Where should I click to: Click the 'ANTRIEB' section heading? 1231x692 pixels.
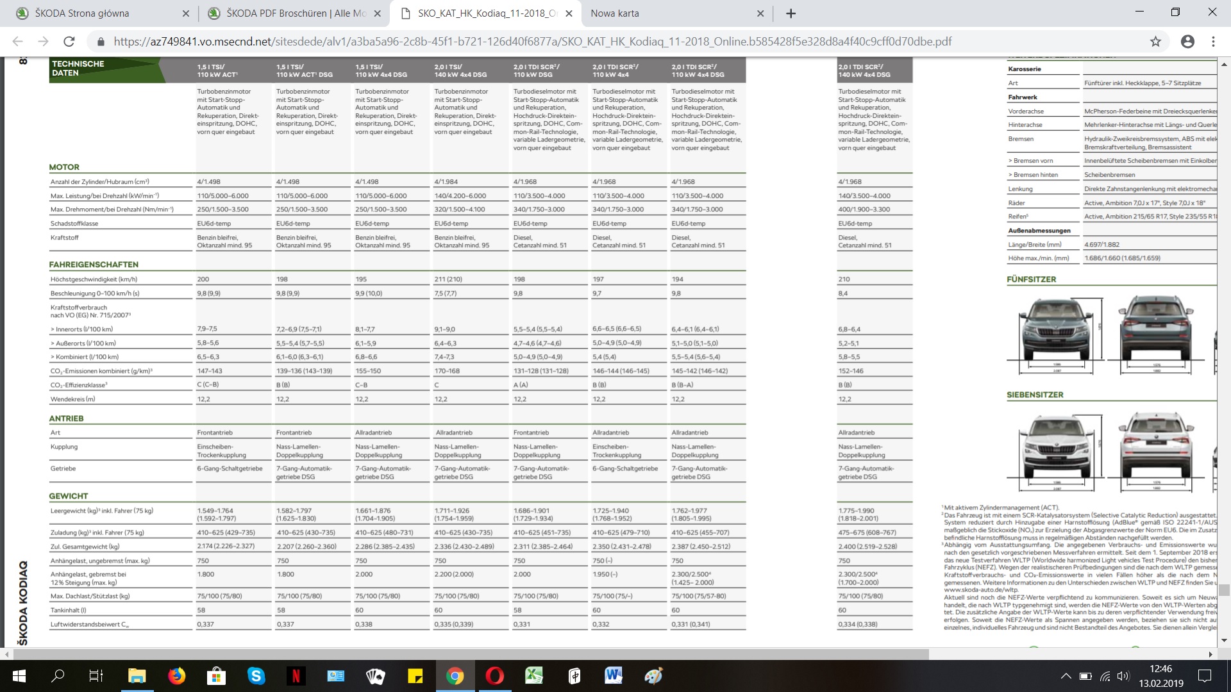pyautogui.click(x=67, y=418)
